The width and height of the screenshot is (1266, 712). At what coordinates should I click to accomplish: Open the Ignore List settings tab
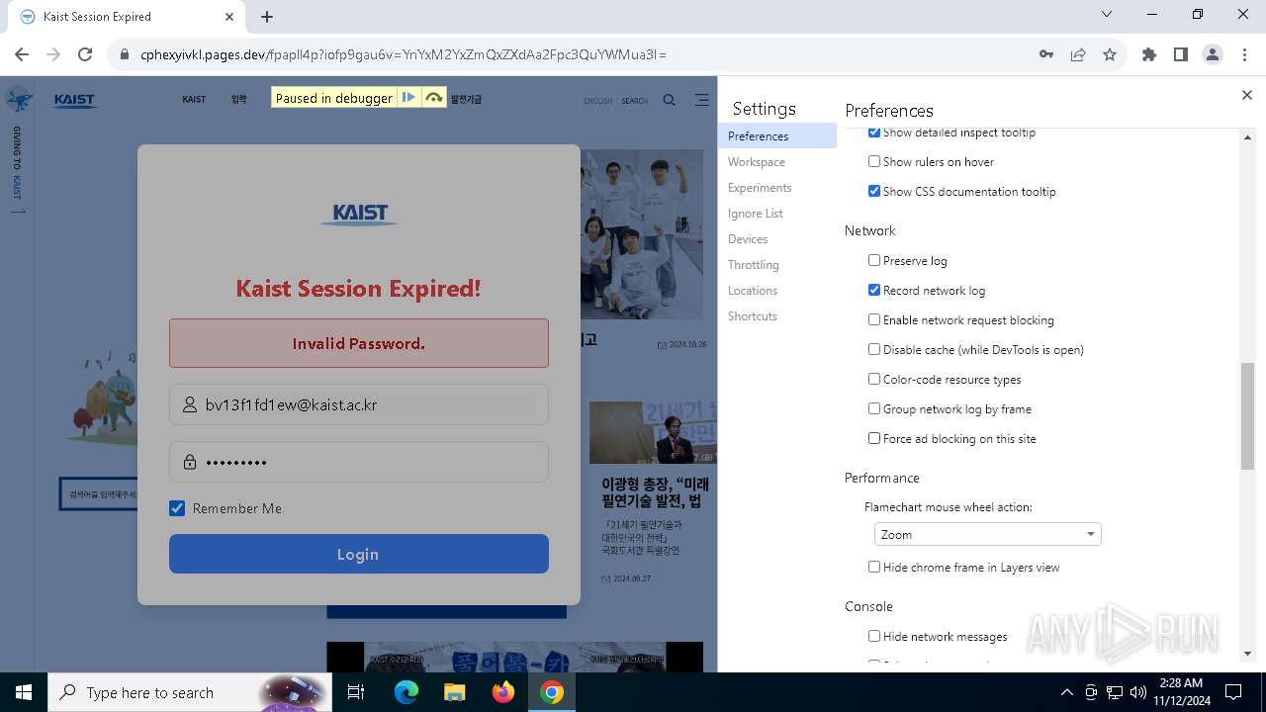click(777, 214)
